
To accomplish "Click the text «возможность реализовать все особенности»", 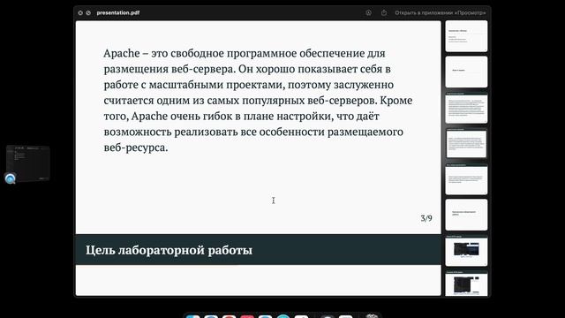I will coord(214,132).
